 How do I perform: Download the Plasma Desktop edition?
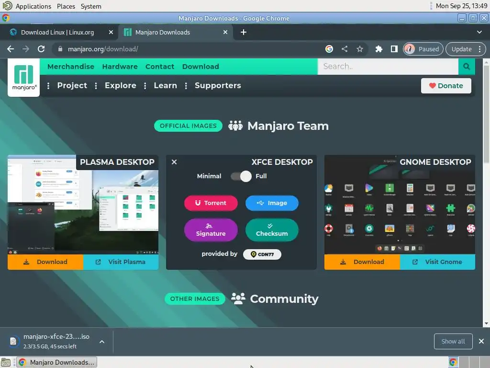tap(45, 262)
